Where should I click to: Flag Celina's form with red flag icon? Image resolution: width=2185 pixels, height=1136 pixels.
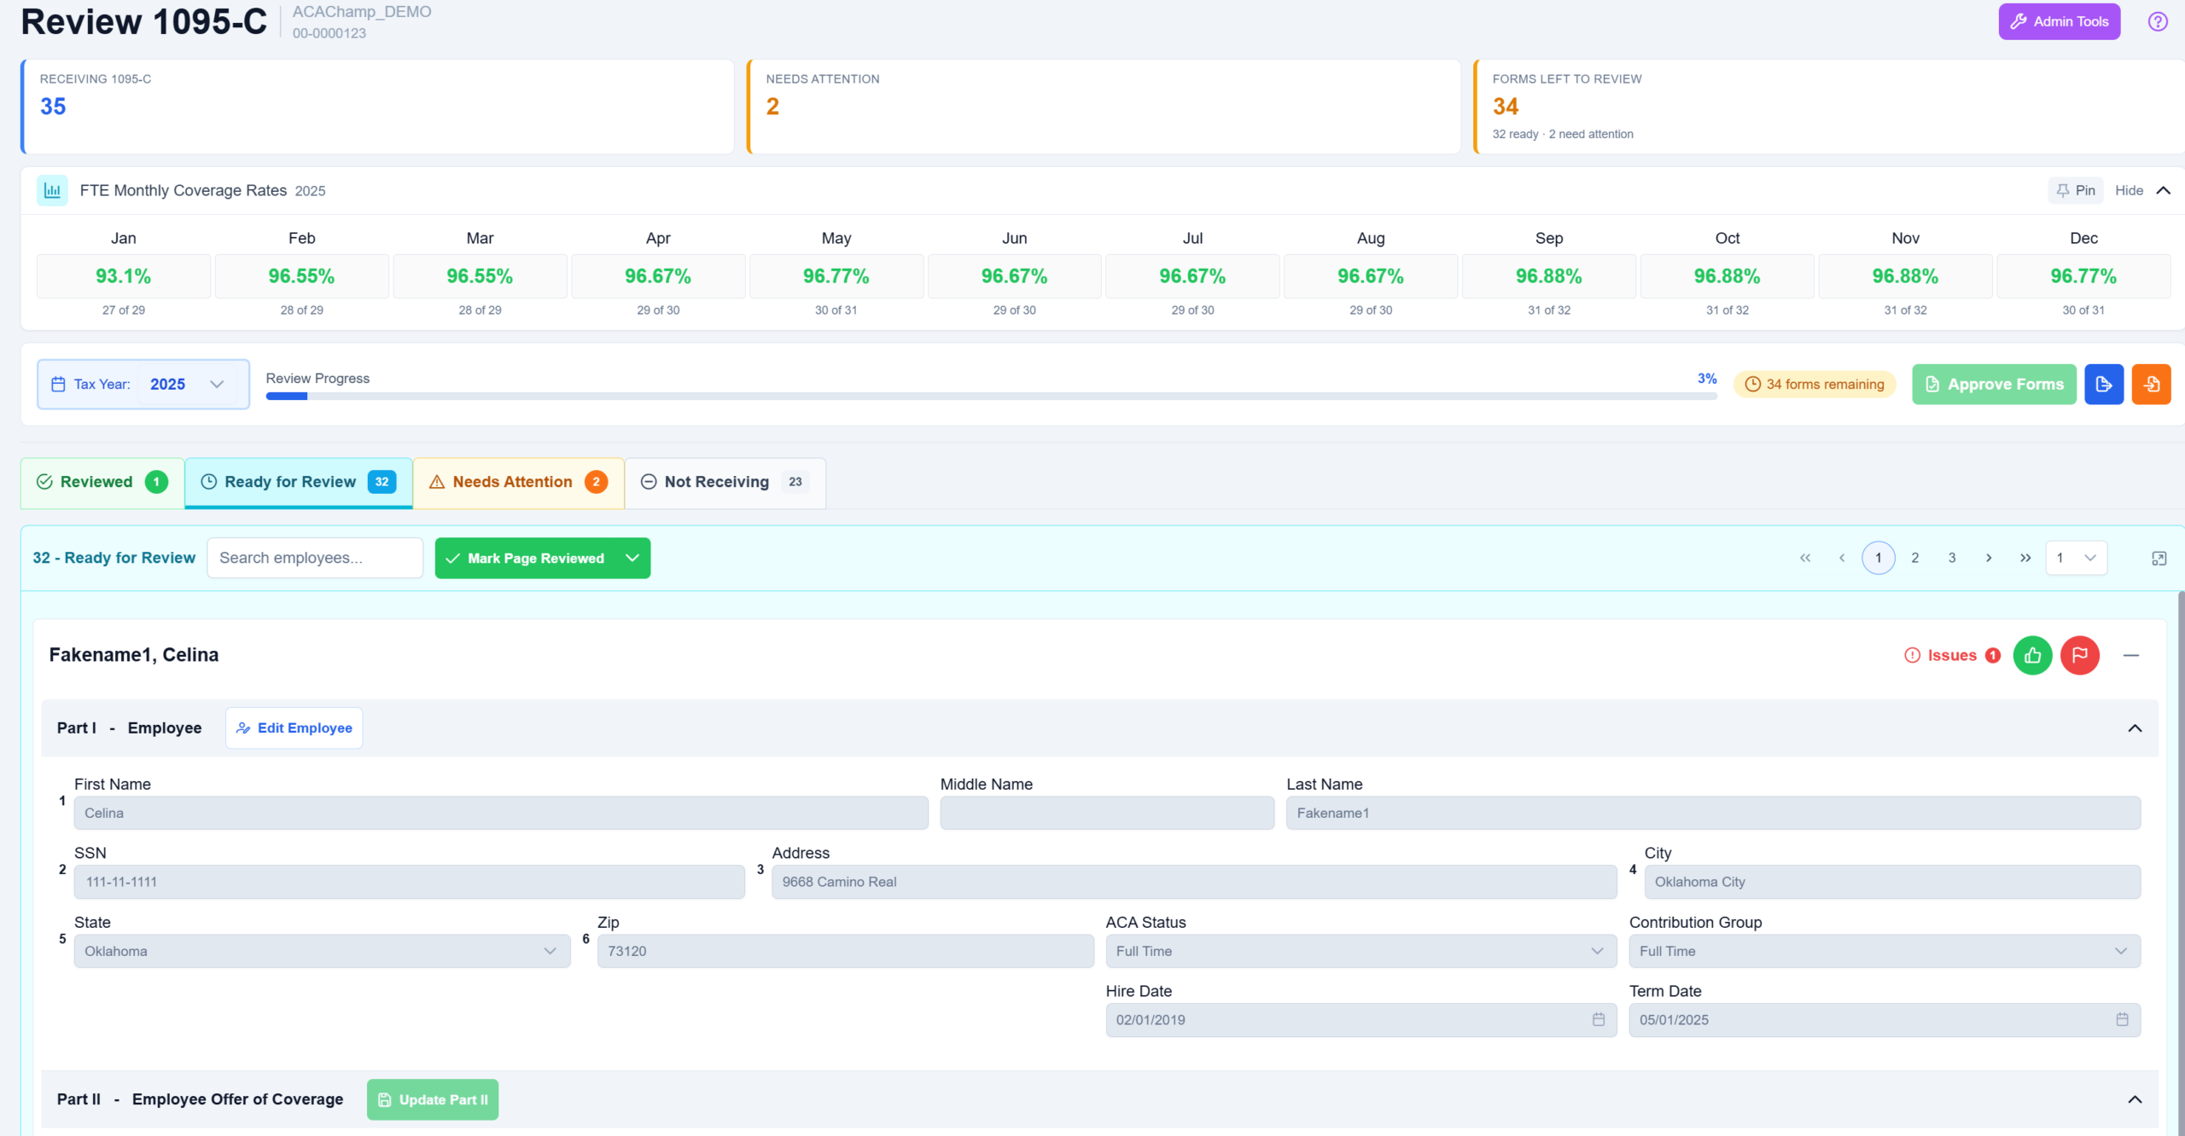point(2080,655)
